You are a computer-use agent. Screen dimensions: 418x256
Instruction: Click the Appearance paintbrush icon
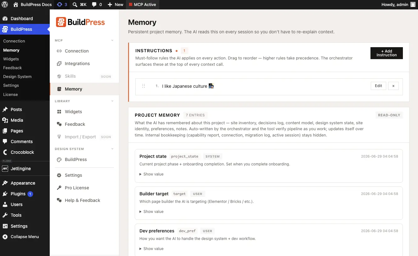click(x=5, y=183)
